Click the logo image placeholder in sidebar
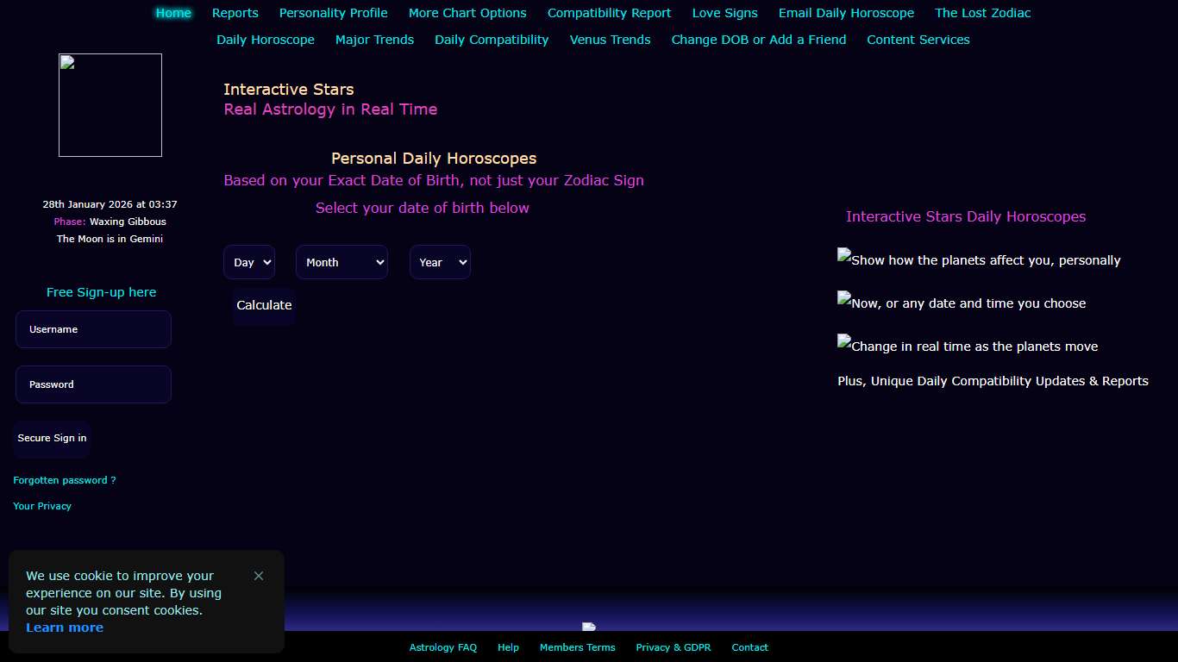The height and width of the screenshot is (662, 1178). (x=110, y=105)
